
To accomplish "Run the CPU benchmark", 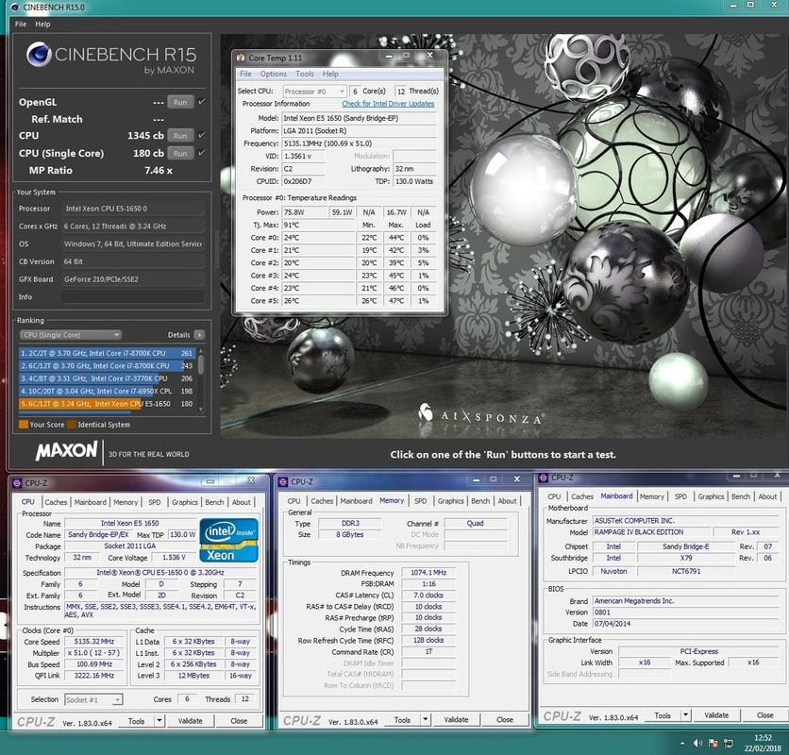I will pyautogui.click(x=180, y=135).
